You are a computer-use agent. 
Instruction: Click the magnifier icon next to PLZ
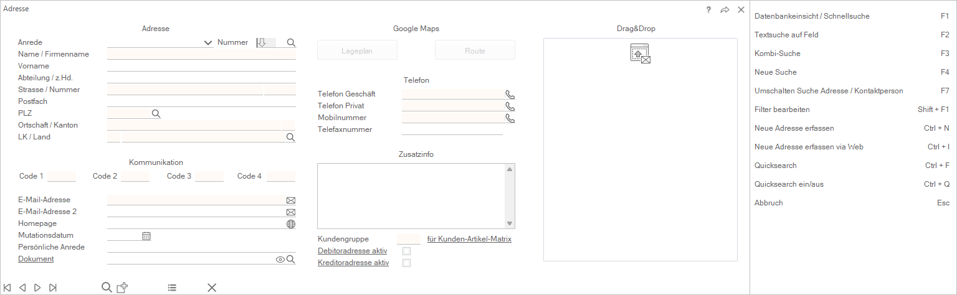[156, 113]
